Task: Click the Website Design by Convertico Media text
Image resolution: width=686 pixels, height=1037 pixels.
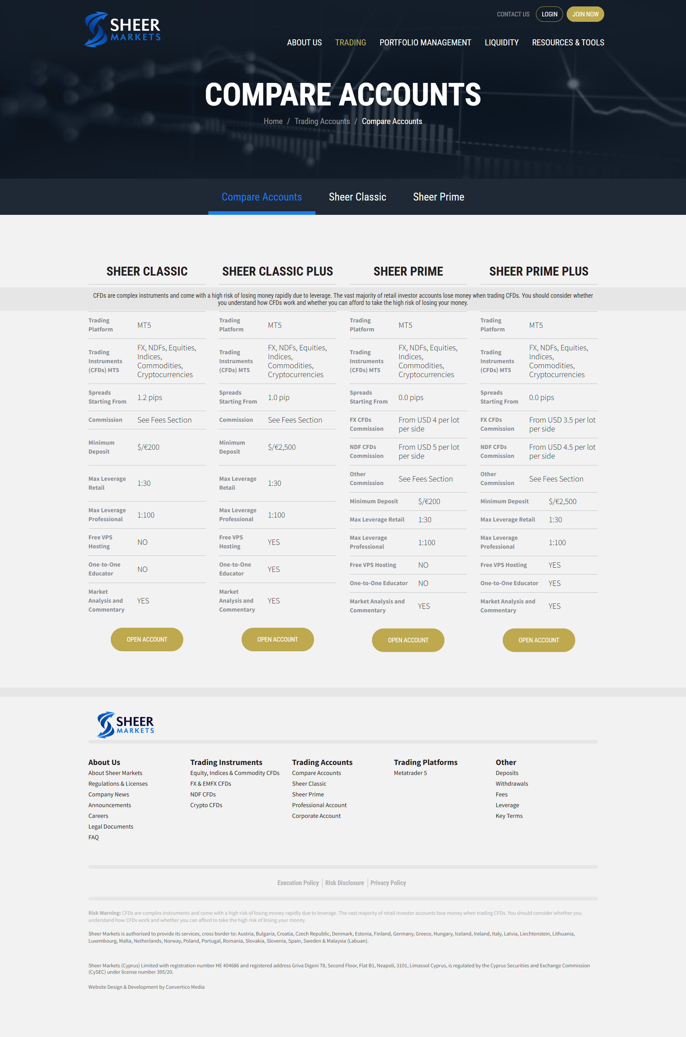Action: (146, 987)
